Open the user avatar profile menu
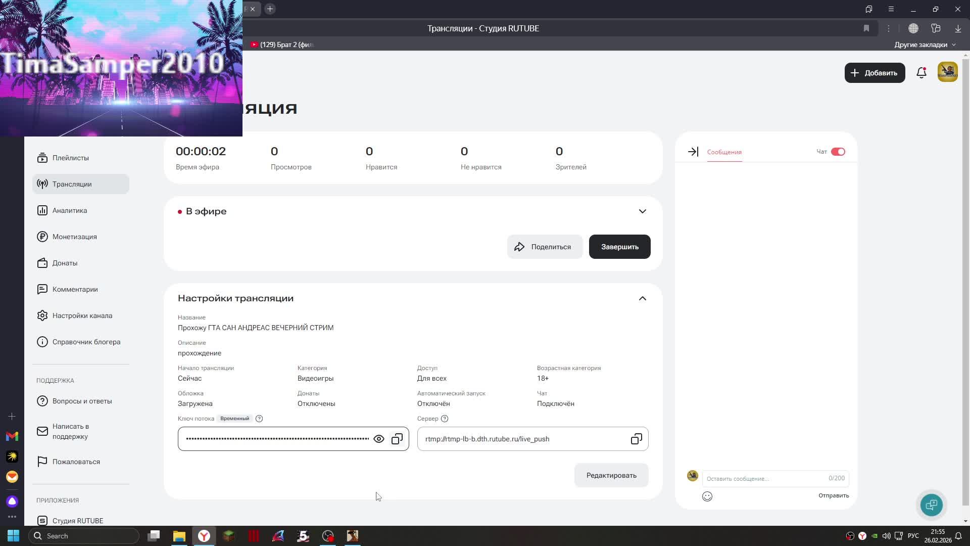Screen dimensions: 970x546 click(947, 72)
